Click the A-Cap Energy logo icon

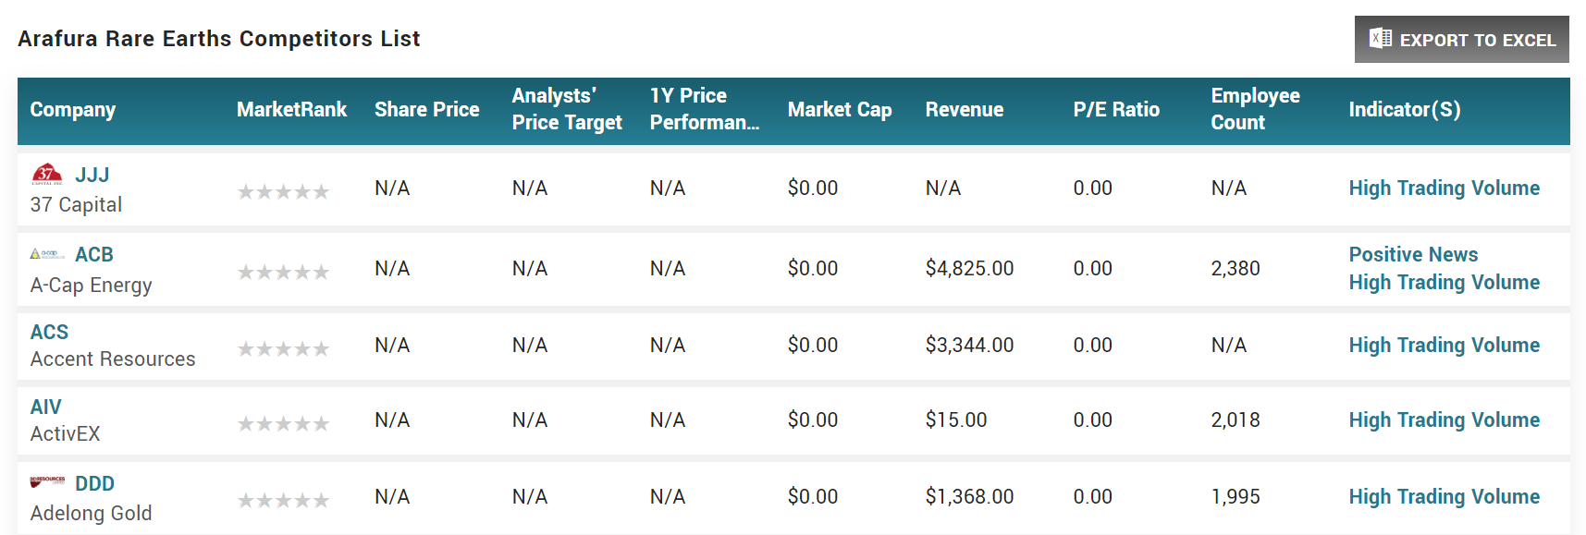click(x=47, y=254)
